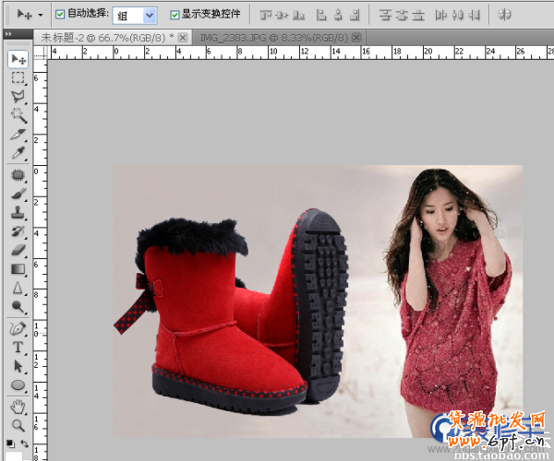Switch to the IMG_2383.JPG document tab
The width and height of the screenshot is (554, 461).
(277, 37)
